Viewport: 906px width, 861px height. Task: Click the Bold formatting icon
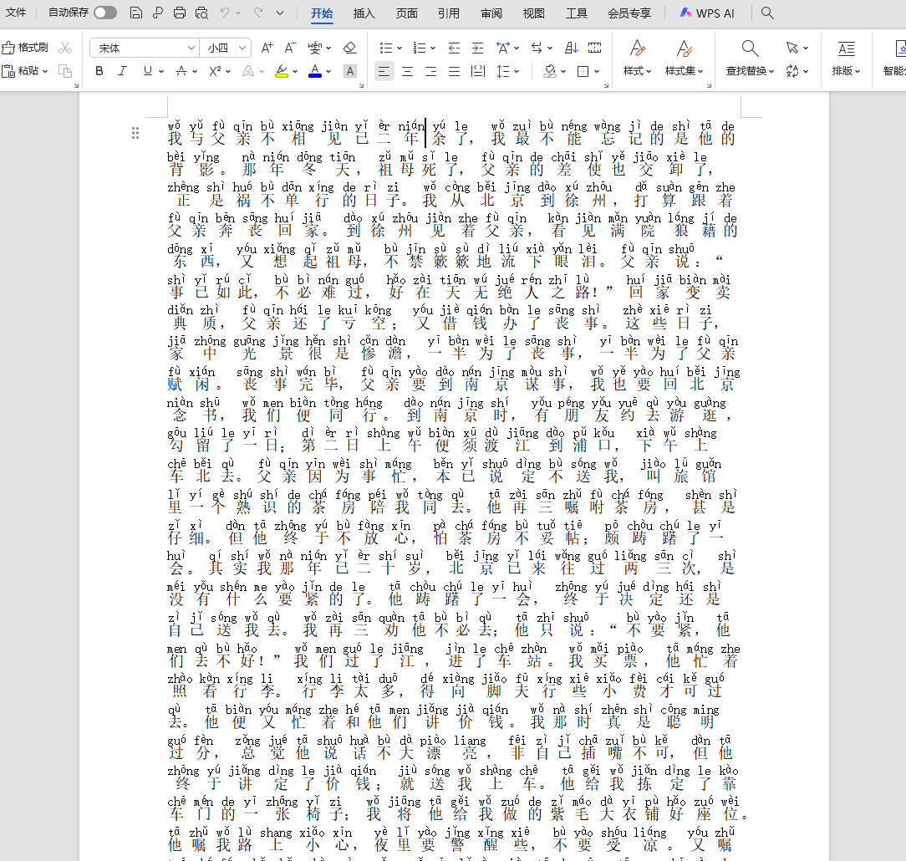99,71
